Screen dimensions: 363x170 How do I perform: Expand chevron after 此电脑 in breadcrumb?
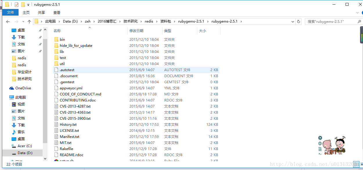click(x=59, y=21)
